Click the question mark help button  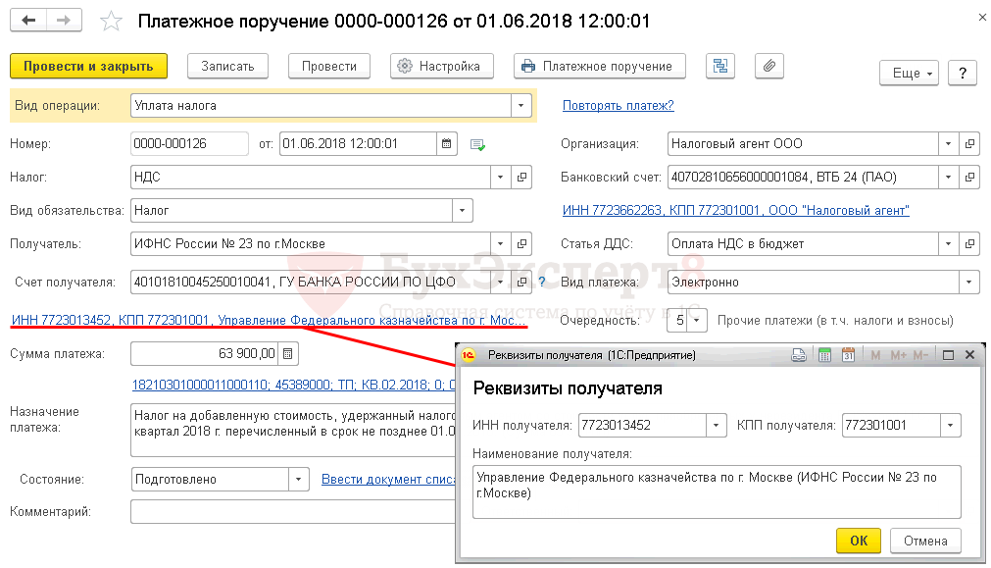pyautogui.click(x=963, y=74)
